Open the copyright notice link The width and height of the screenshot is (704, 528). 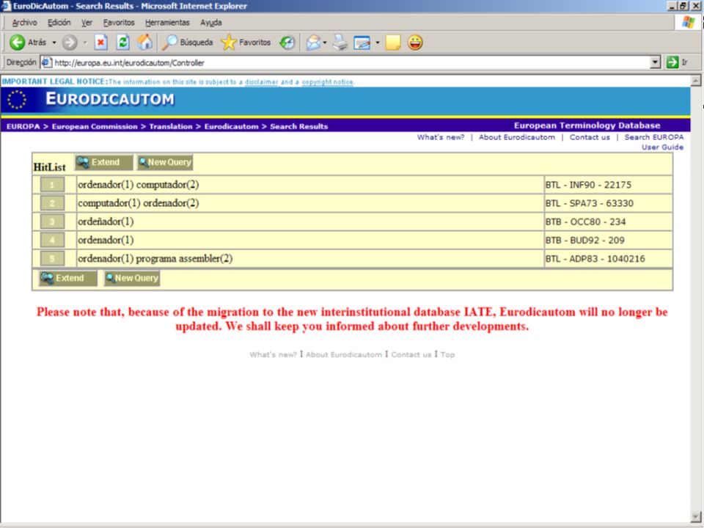328,82
